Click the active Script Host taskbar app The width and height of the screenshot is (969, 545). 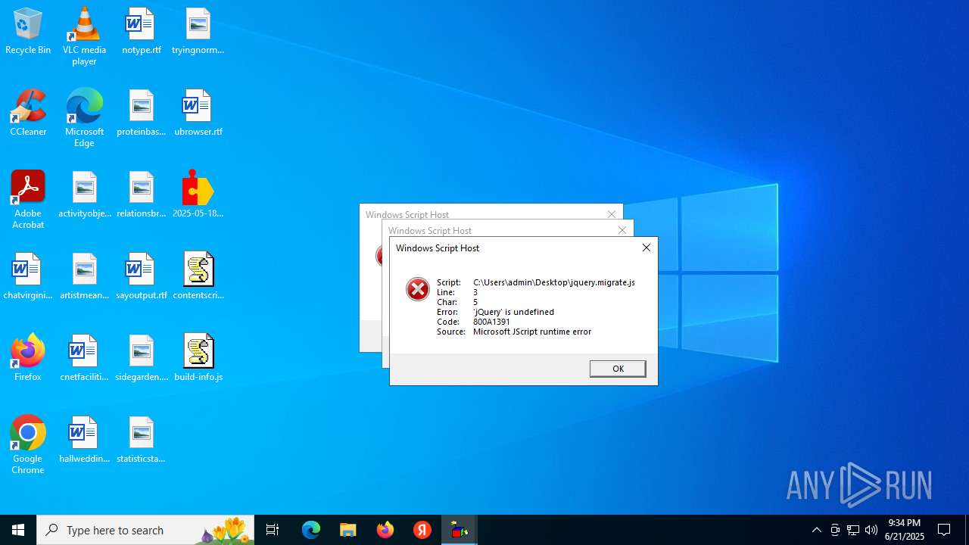pos(460,530)
